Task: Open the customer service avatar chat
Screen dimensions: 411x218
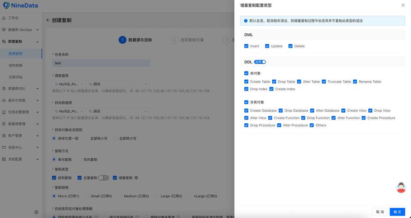Action: point(401,187)
